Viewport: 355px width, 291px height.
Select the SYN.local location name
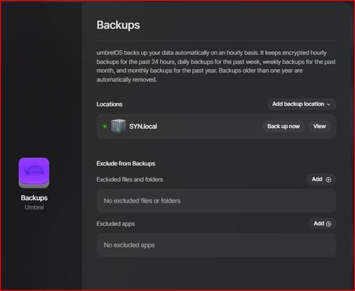pos(143,126)
